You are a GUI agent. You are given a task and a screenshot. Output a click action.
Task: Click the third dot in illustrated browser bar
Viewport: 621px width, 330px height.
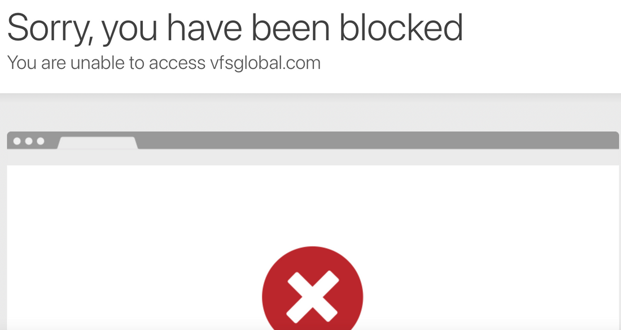41,141
